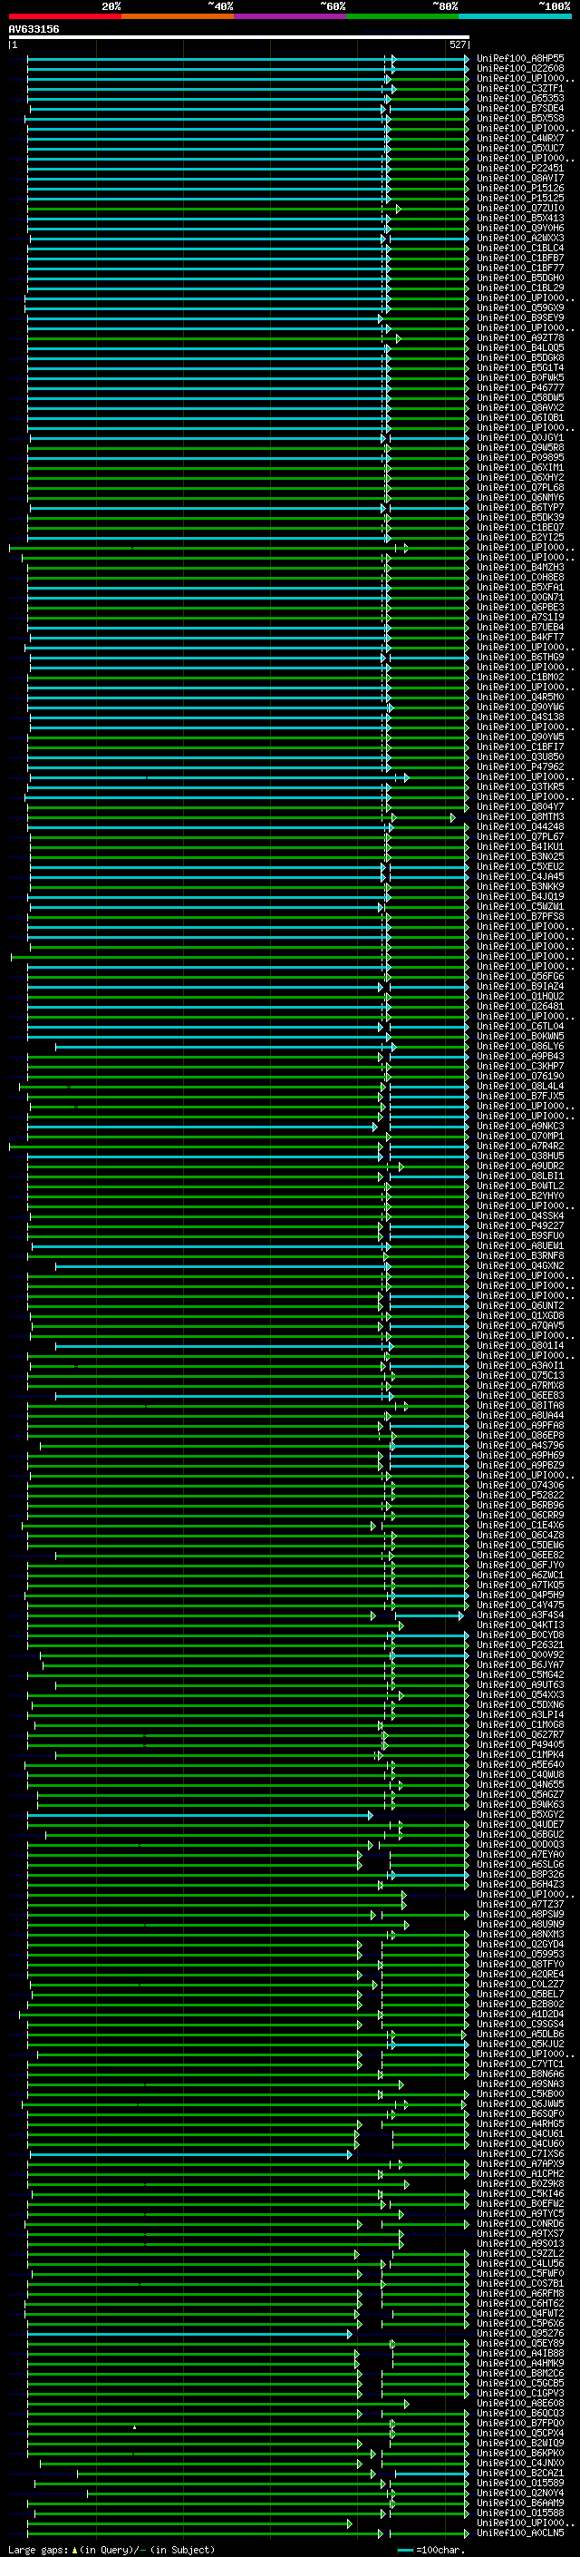The image size is (580, 2557).
Task: Click the UniRef100_Q86LY6 label
Action: coord(520,1045)
